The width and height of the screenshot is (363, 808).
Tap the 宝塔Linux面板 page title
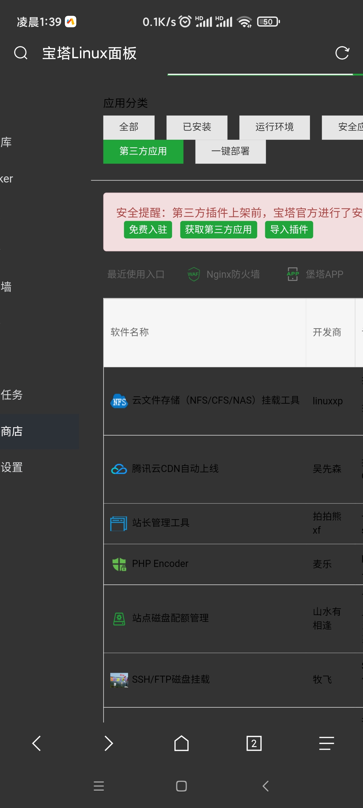coord(89,53)
